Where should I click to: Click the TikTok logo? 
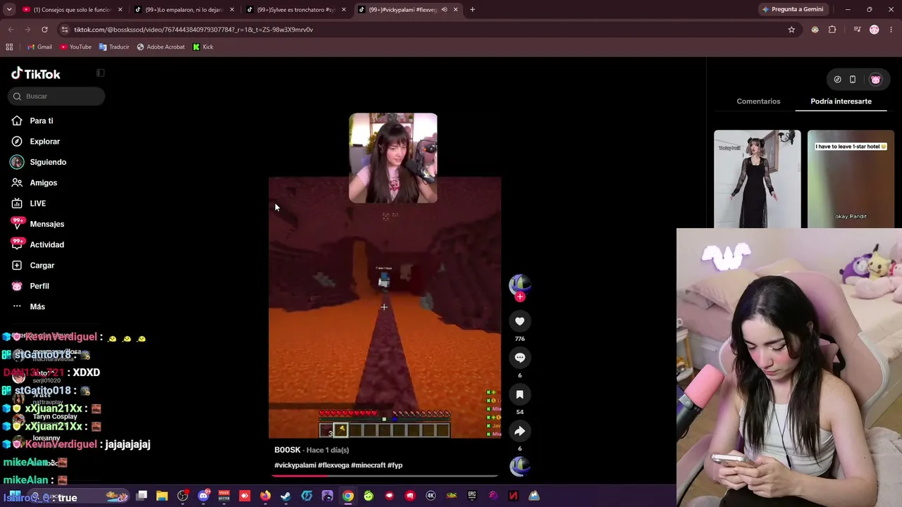click(x=36, y=74)
